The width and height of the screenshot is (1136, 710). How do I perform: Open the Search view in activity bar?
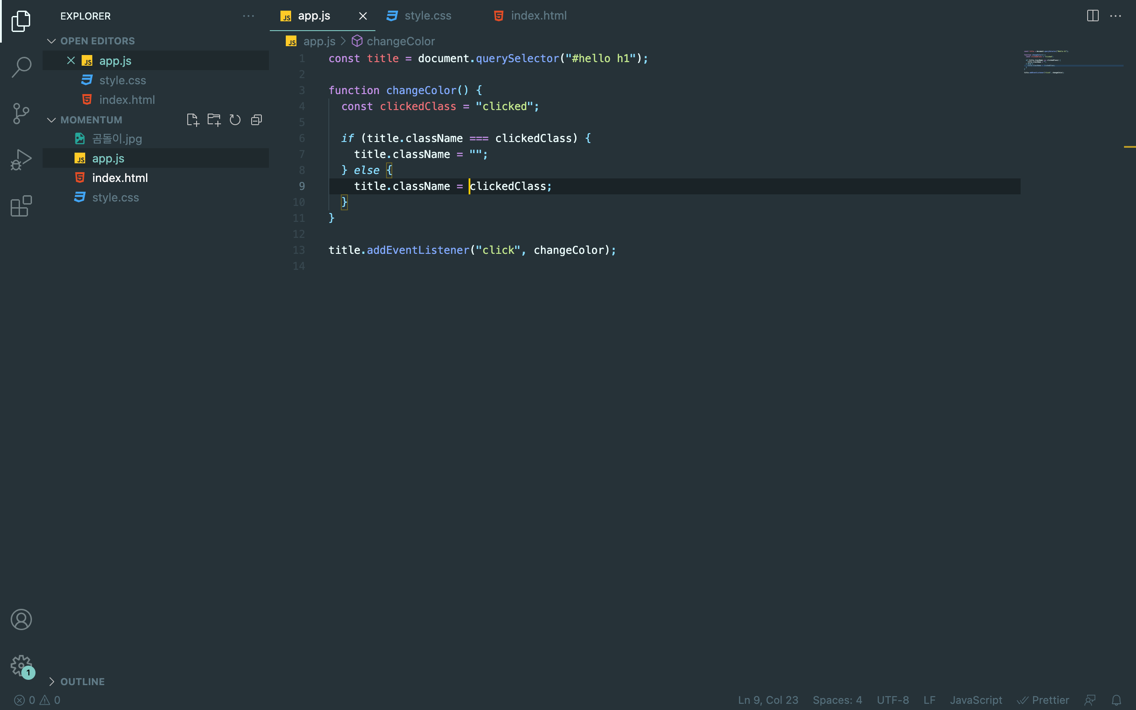(x=21, y=67)
